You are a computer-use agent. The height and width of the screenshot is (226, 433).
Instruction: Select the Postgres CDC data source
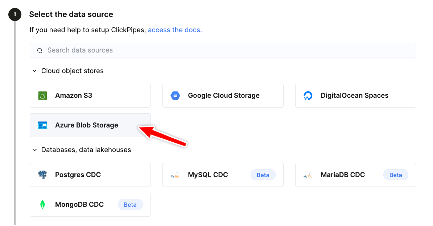click(x=90, y=175)
